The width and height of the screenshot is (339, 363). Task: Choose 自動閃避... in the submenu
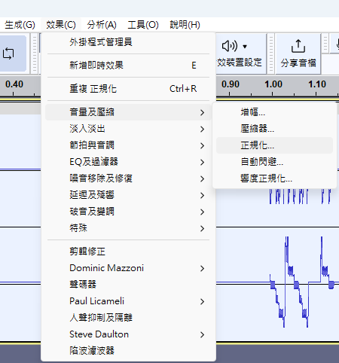pyautogui.click(x=274, y=162)
